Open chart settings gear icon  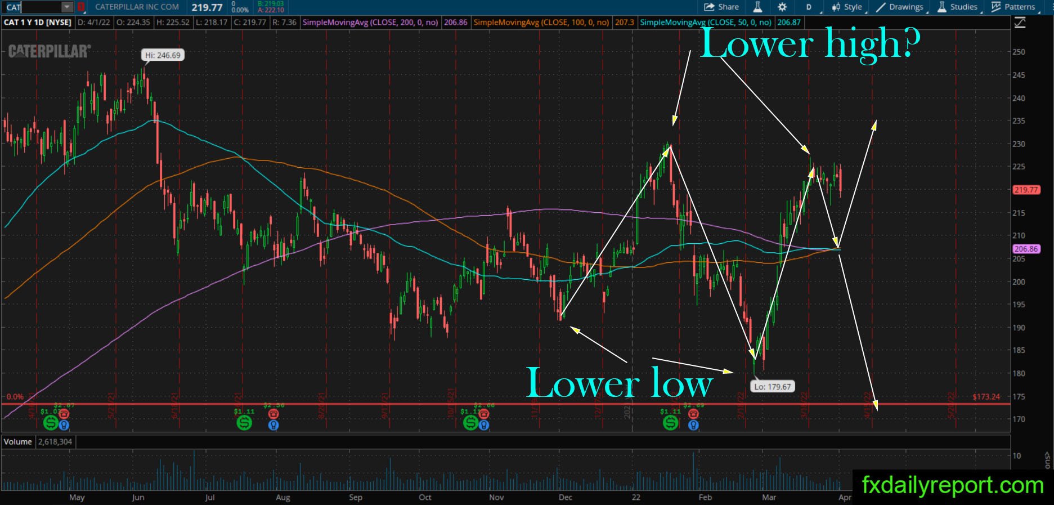click(782, 7)
